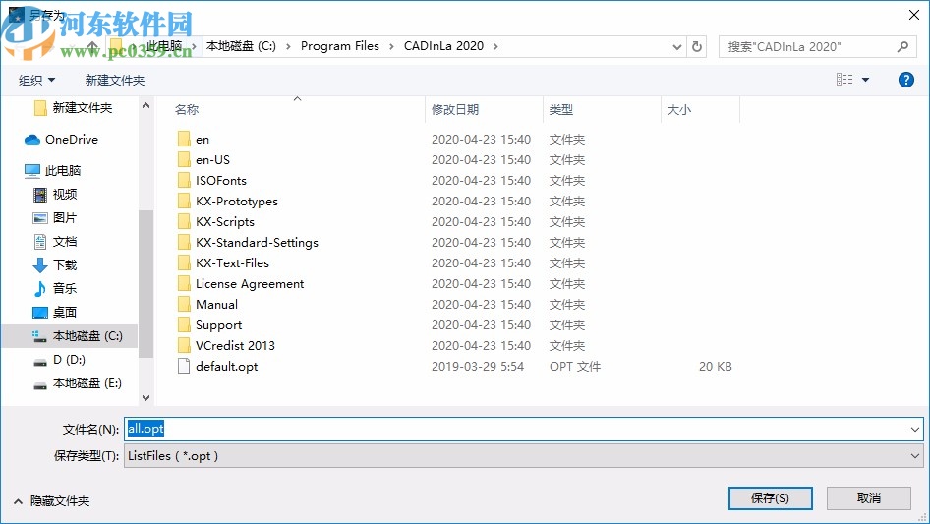Select 此电脑 in the navigation pane
The width and height of the screenshot is (930, 524).
coord(52,171)
